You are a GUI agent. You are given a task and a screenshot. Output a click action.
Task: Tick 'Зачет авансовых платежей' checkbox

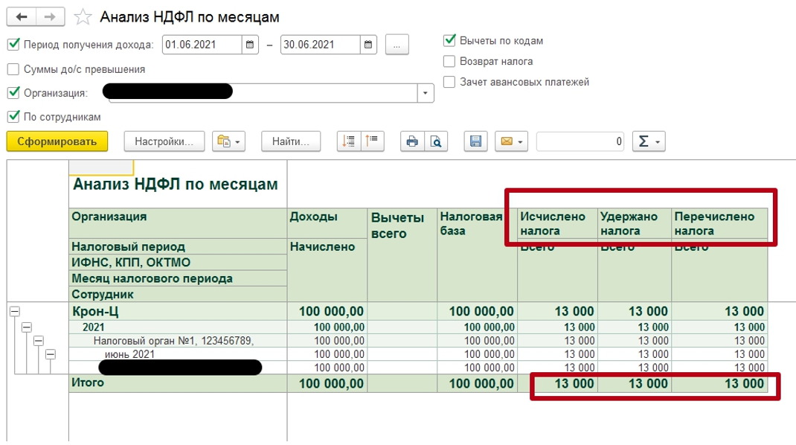point(449,83)
